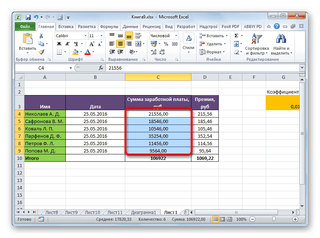Toggle italic formatting with the К icon
Screen dimensions: 320x238
pyautogui.click(x=67, y=43)
